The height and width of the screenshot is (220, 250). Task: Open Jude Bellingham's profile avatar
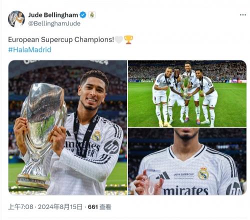16,19
